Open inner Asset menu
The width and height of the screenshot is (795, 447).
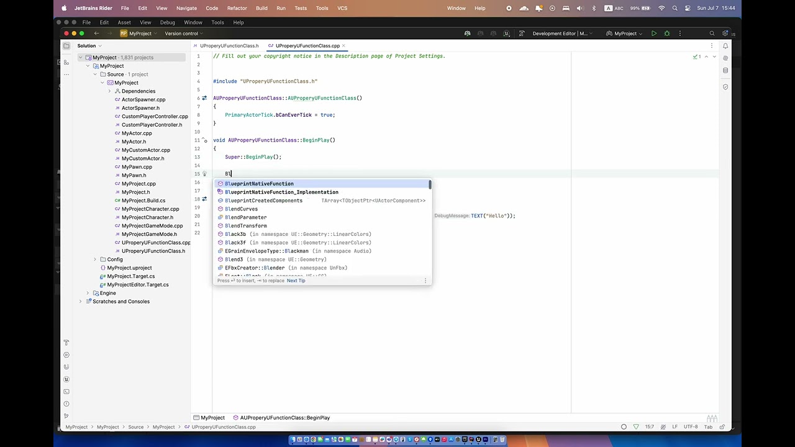point(124,22)
